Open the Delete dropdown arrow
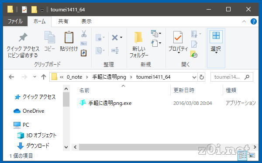This screenshot has height=163, width=262. tap(121, 38)
